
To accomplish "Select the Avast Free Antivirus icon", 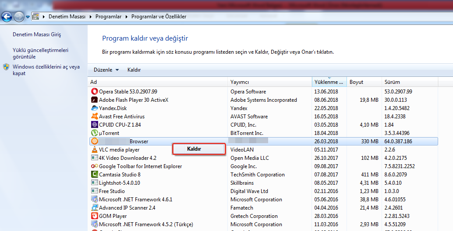I will [94, 117].
